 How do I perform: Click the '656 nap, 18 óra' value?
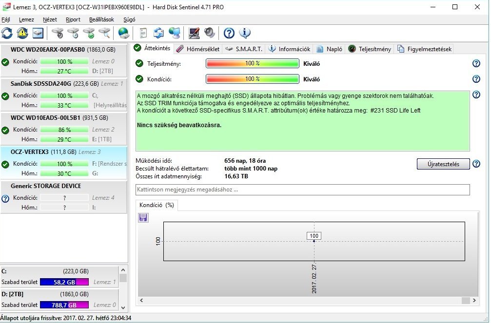pos(245,161)
